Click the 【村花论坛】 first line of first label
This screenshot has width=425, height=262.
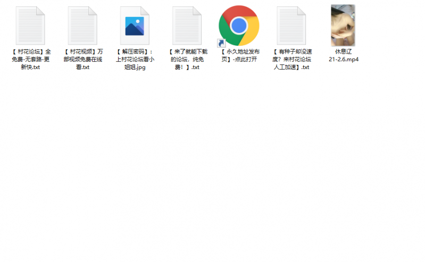(30, 52)
